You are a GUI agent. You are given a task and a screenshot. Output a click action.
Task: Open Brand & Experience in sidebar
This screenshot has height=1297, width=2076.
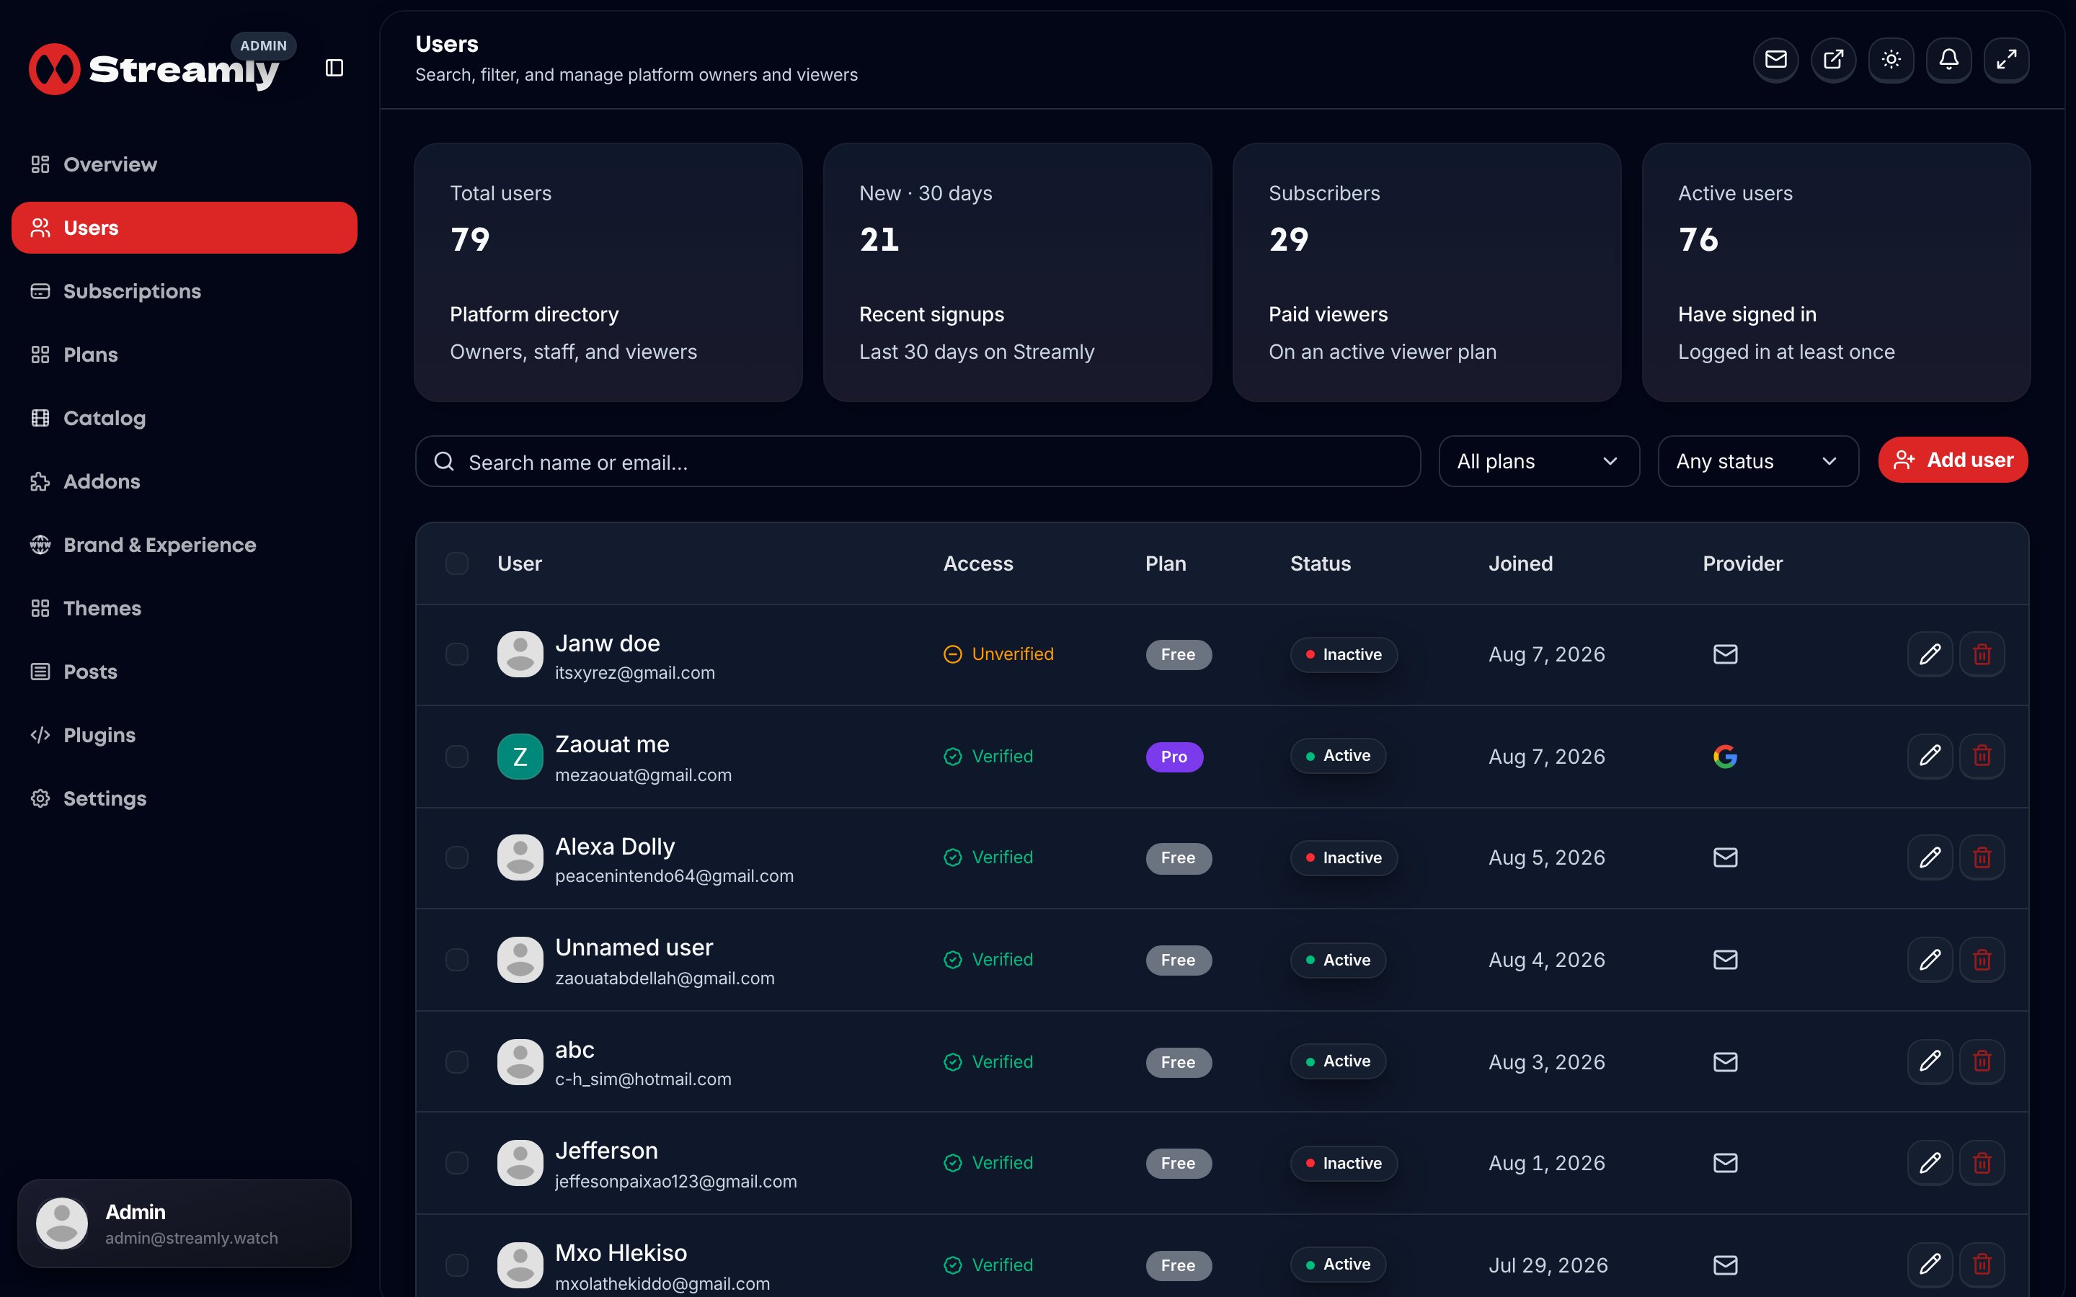pos(185,545)
